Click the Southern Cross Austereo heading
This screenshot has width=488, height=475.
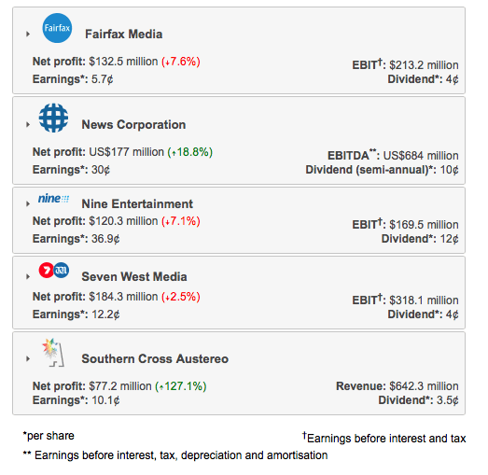tap(155, 358)
